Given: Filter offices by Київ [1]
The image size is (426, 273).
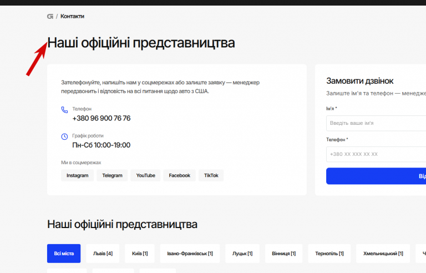Looking at the screenshot, I should click(x=140, y=254).
